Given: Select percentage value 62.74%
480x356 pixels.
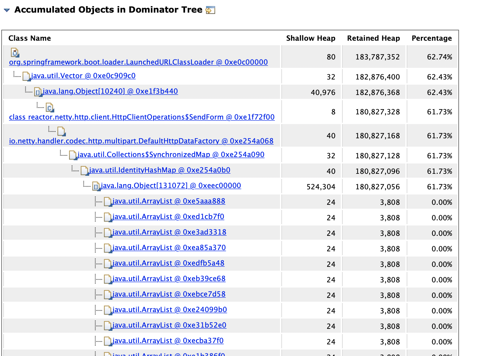Looking at the screenshot, I should tap(440, 57).
